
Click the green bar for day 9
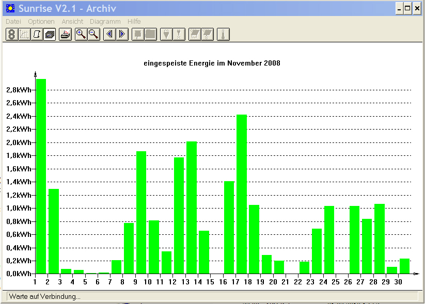click(141, 213)
